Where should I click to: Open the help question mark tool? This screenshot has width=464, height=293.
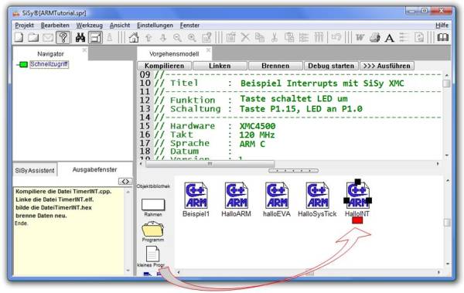point(63,38)
